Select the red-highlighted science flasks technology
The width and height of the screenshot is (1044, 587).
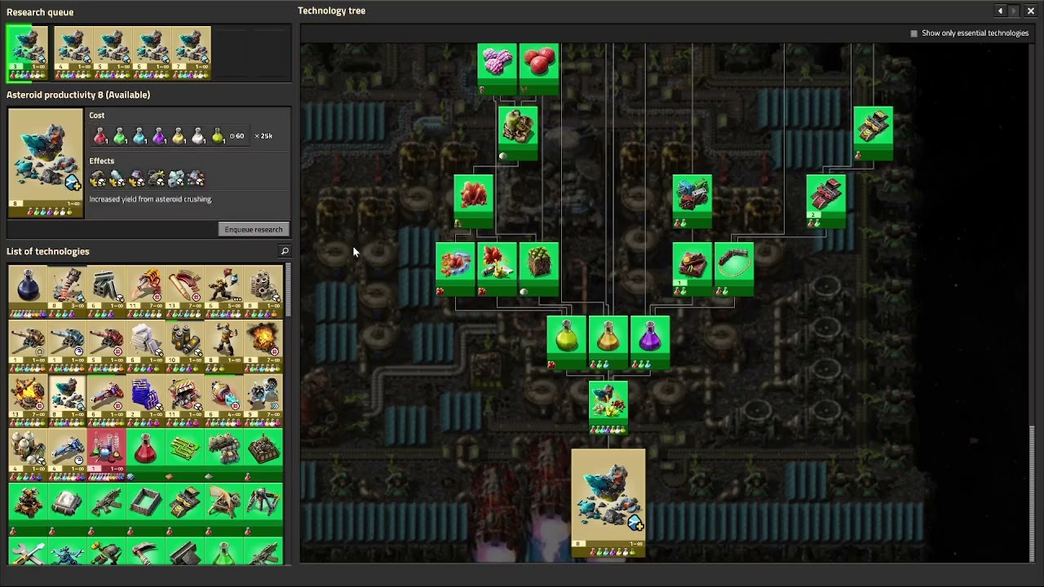click(x=106, y=455)
